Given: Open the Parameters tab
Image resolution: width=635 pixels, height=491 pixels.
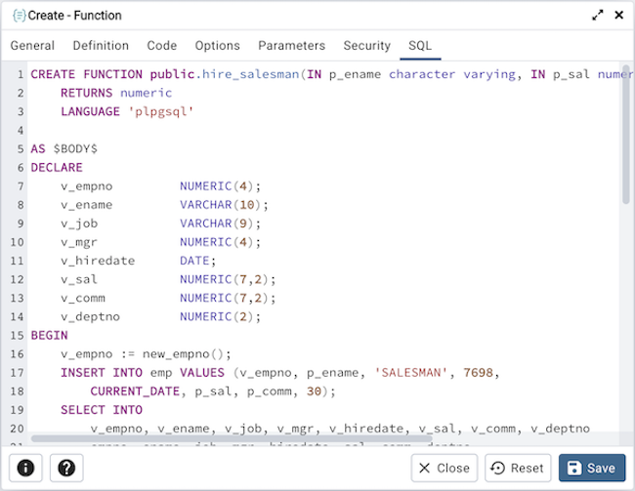Looking at the screenshot, I should tap(291, 46).
